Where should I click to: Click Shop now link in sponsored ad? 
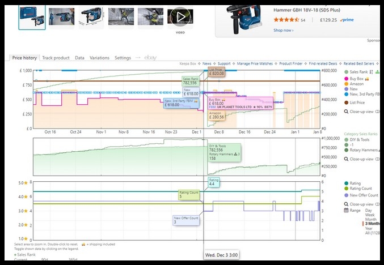284,31
